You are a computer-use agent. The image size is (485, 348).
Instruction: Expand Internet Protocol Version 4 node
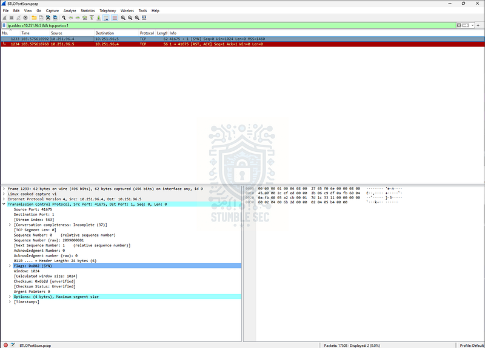tap(4, 199)
